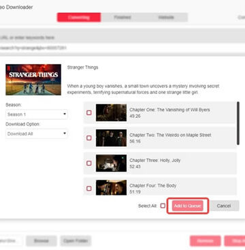Viewport: 245px width, 250px height.
Task: Open the Season 1 dropdown
Action: point(37,114)
